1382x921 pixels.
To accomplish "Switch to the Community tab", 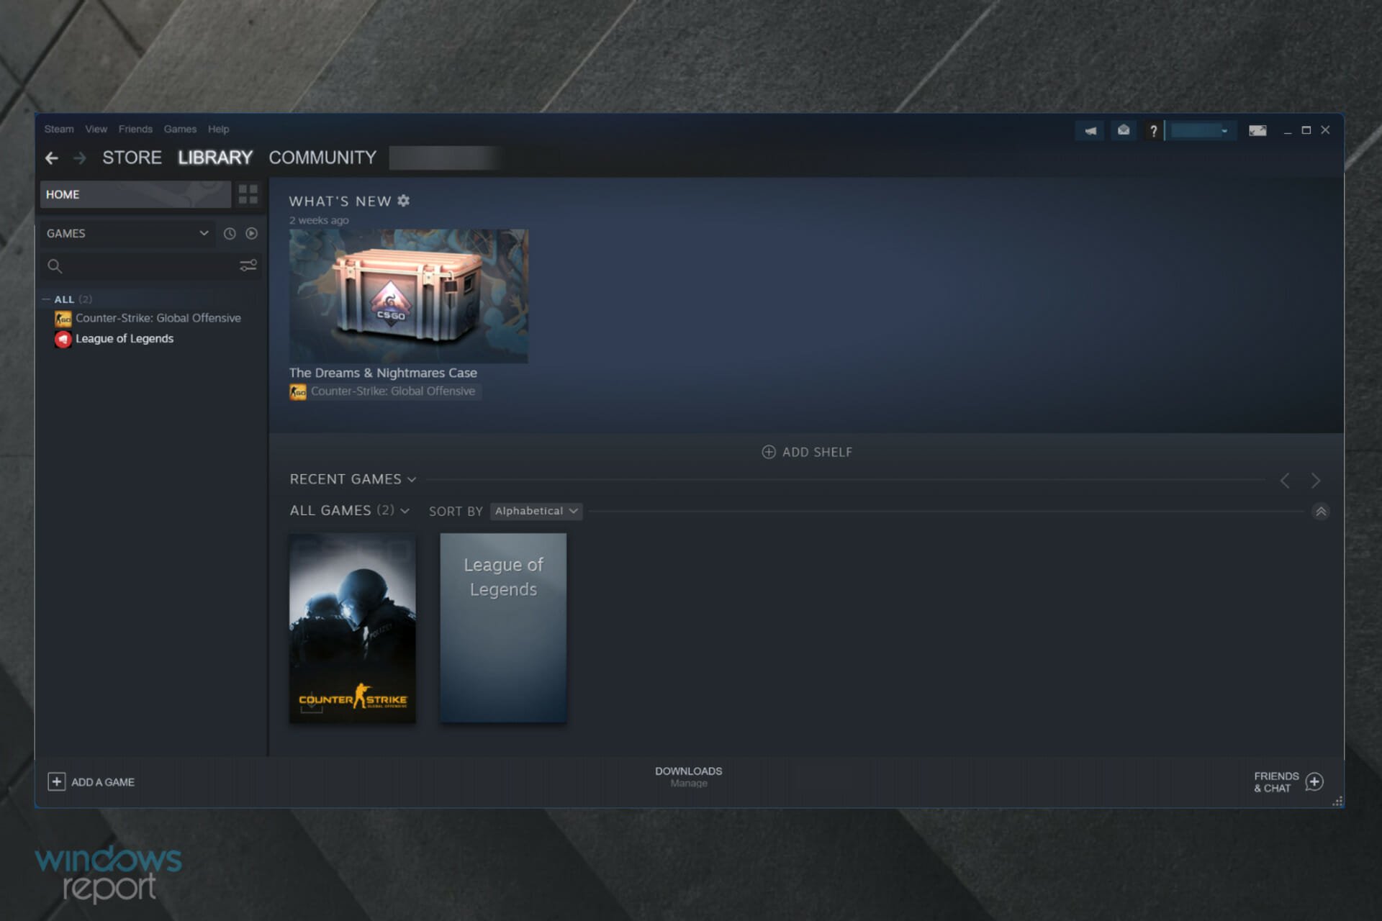I will point(322,158).
